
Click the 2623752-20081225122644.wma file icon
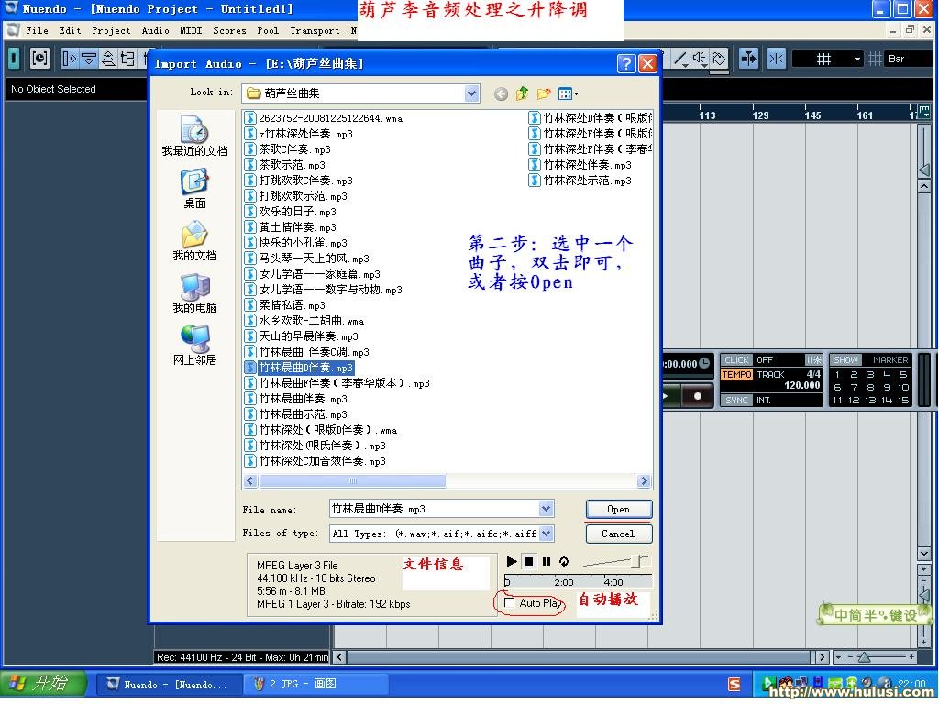pos(250,118)
